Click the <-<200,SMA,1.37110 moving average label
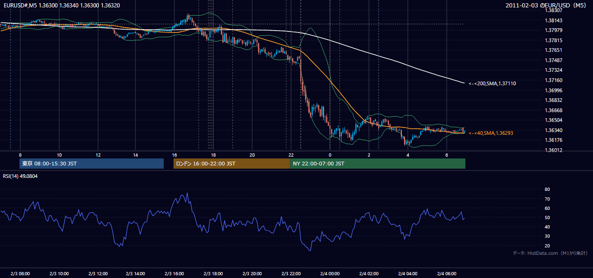 point(492,84)
